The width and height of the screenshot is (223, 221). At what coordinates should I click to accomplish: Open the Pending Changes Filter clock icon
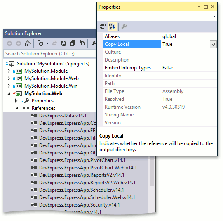click(41, 43)
